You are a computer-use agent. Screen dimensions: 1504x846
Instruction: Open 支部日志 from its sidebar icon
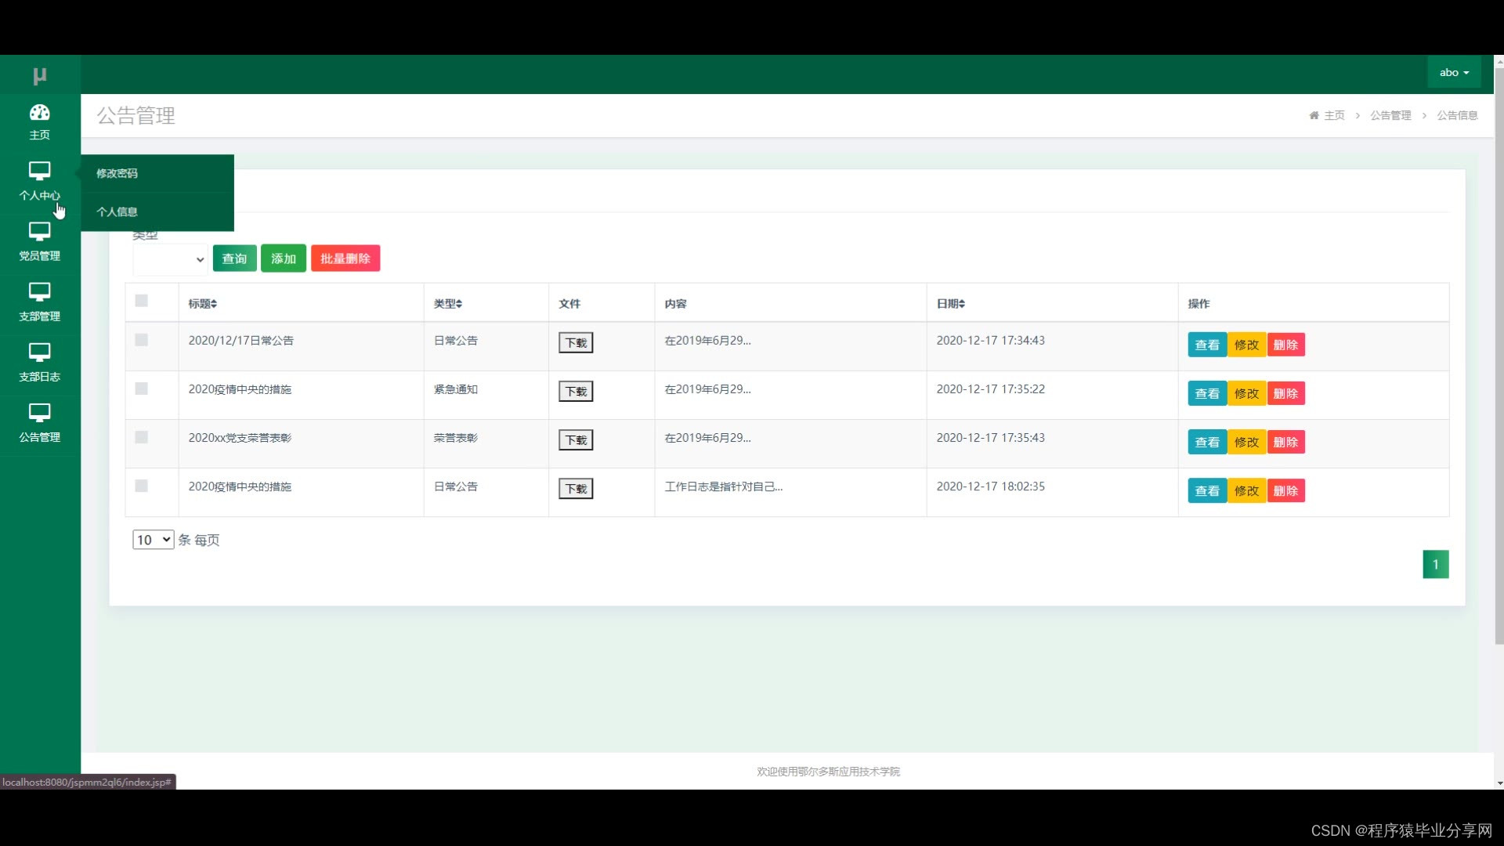point(39,352)
